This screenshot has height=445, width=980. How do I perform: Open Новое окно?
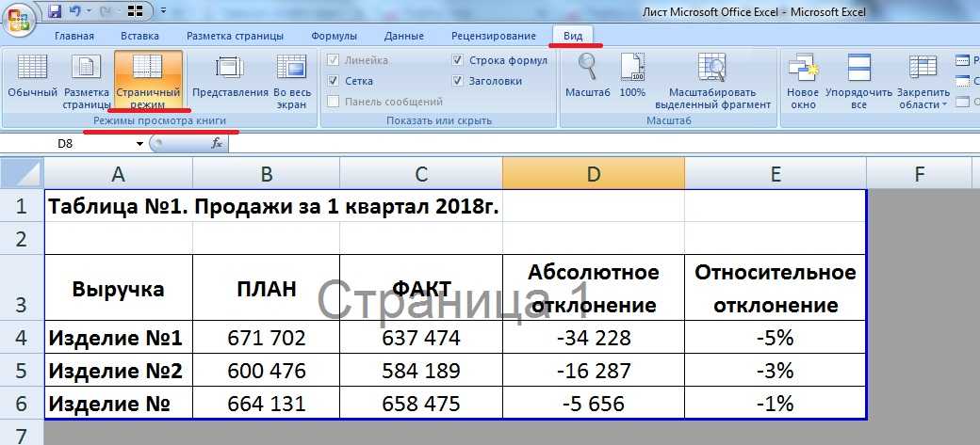(x=803, y=81)
